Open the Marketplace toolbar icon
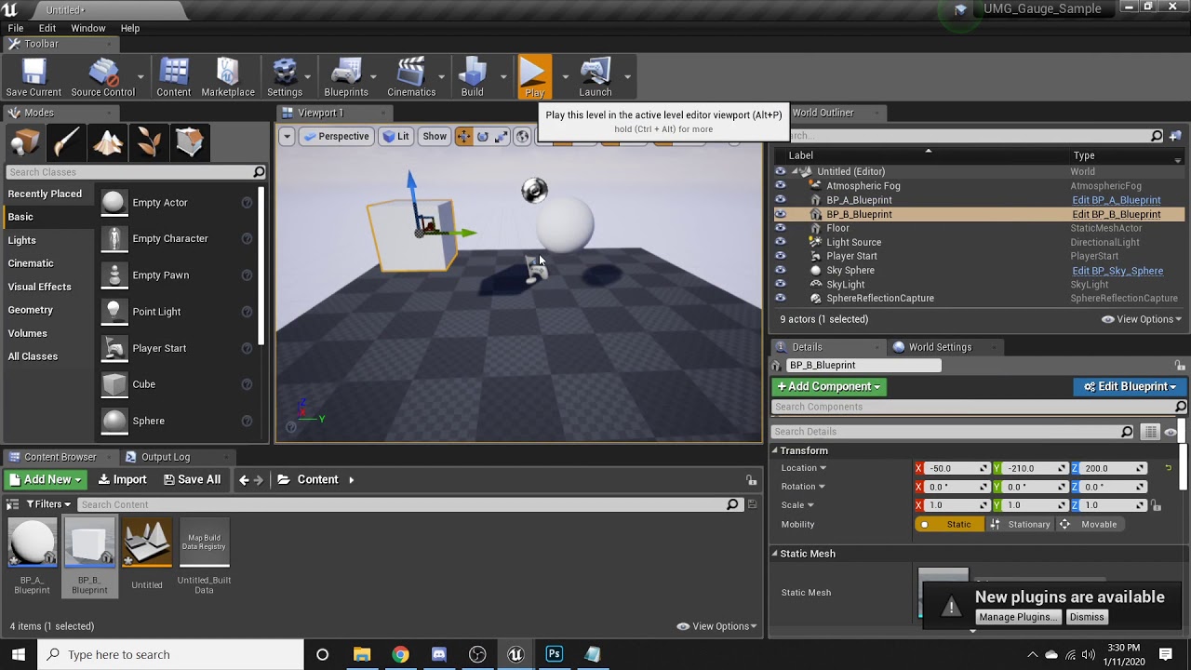1191x670 pixels. (x=228, y=77)
